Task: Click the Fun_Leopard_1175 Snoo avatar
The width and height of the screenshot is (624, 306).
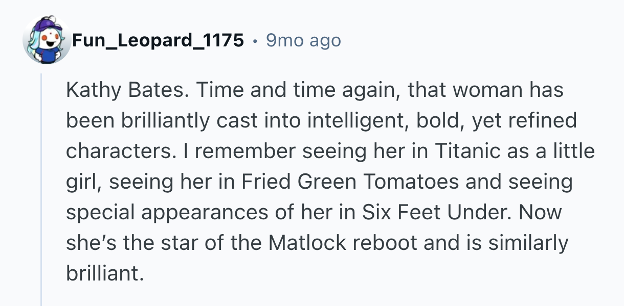Action: pyautogui.click(x=47, y=40)
